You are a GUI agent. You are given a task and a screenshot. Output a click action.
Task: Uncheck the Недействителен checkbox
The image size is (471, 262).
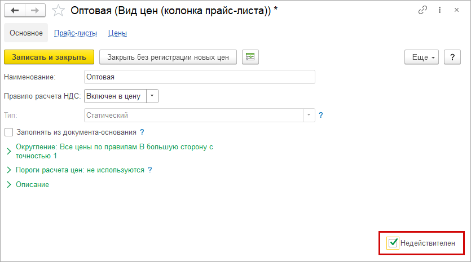pos(394,243)
